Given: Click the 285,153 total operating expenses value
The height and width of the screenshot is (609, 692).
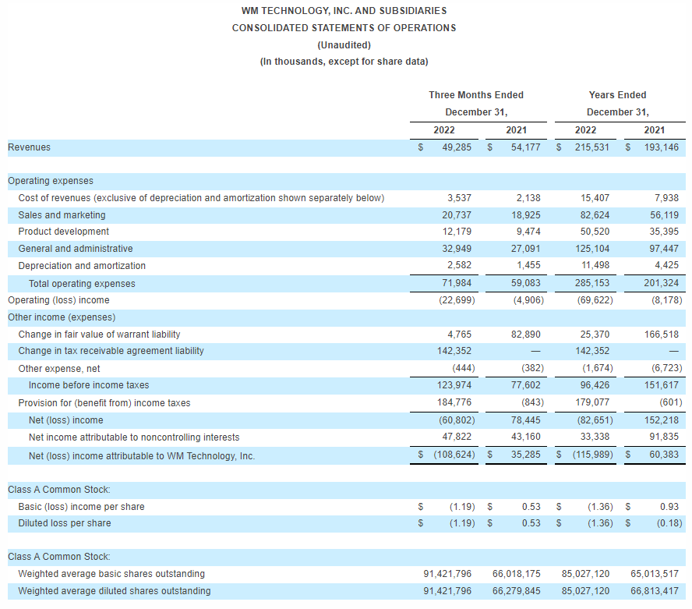Looking at the screenshot, I should (x=594, y=284).
